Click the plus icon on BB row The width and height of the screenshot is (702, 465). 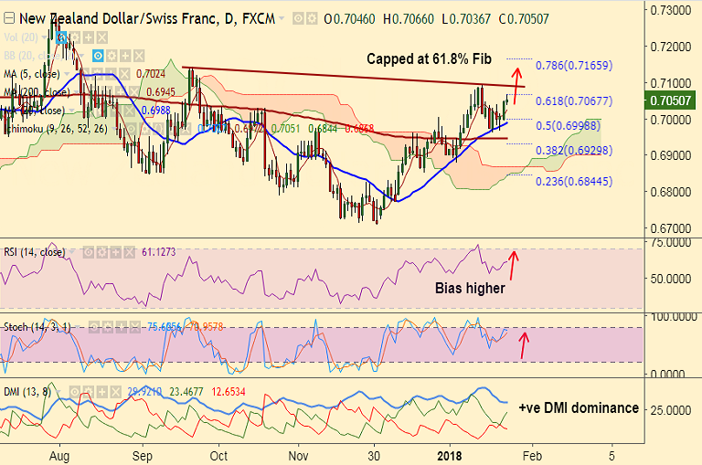[x=125, y=56]
